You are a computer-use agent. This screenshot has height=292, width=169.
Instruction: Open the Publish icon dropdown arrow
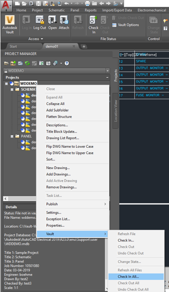tap(61, 63)
